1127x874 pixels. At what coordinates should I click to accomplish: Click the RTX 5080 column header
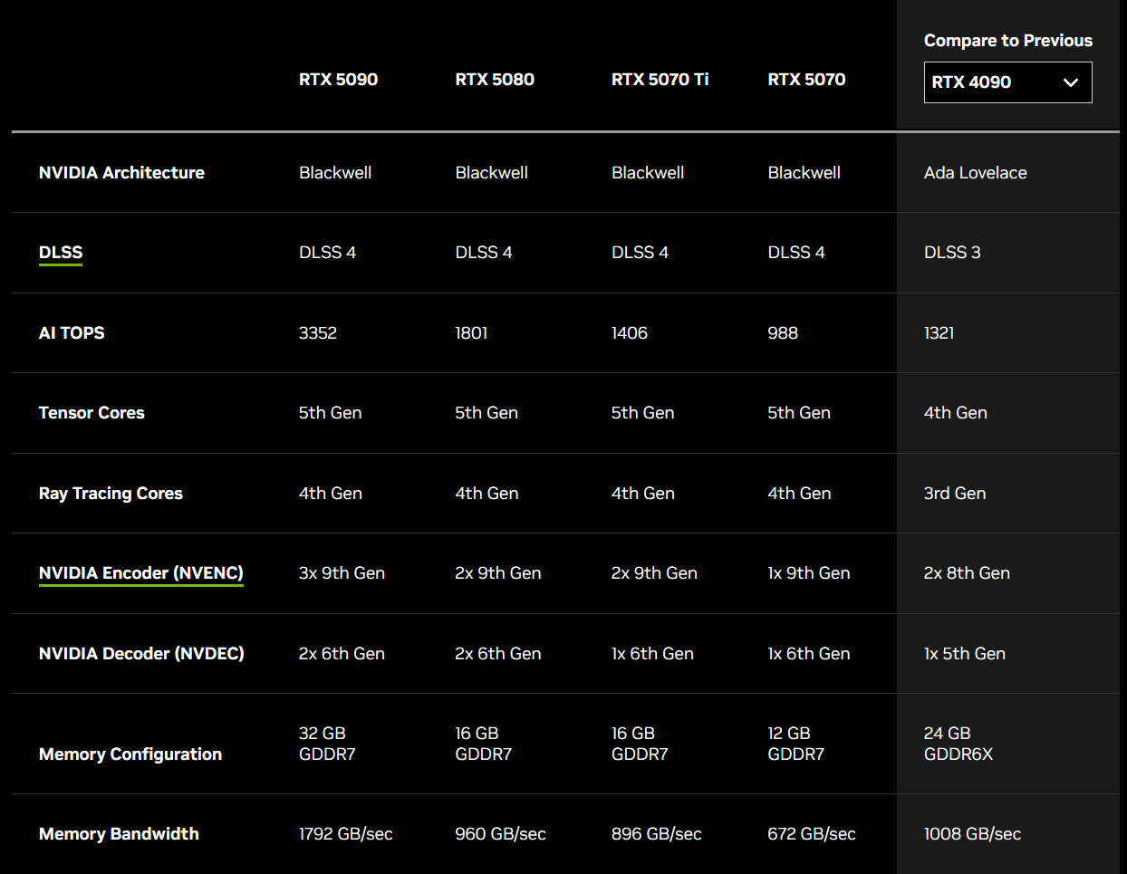point(495,80)
